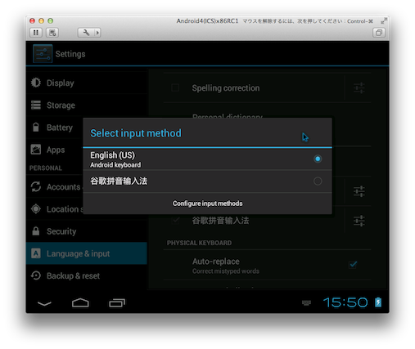Click the pause button in VM toolbar
415x349 pixels.
click(36, 33)
